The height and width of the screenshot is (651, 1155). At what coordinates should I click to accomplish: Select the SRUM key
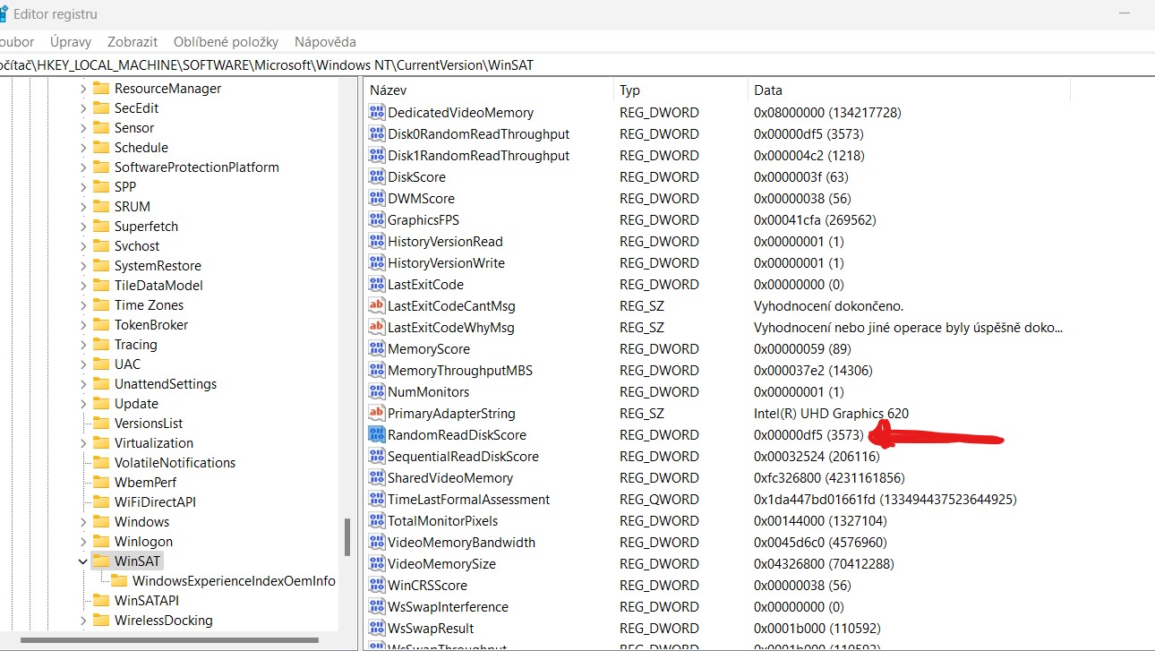click(x=133, y=206)
